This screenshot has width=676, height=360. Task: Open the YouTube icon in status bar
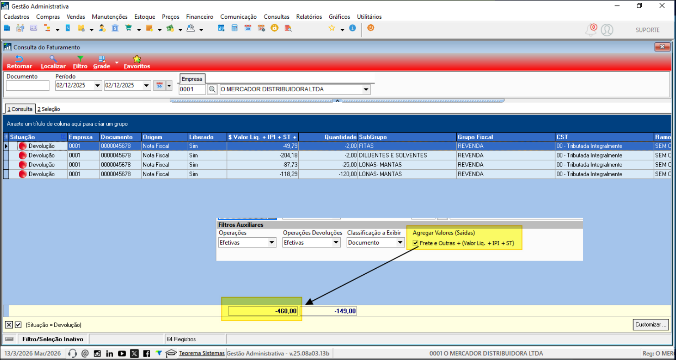122,353
